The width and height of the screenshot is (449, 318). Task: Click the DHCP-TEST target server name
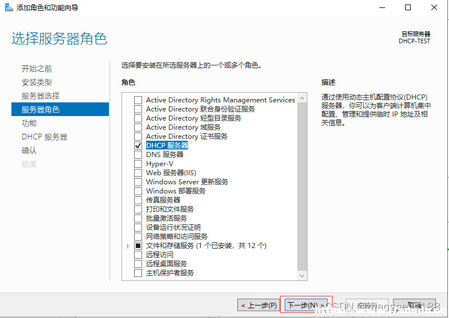pyautogui.click(x=414, y=41)
